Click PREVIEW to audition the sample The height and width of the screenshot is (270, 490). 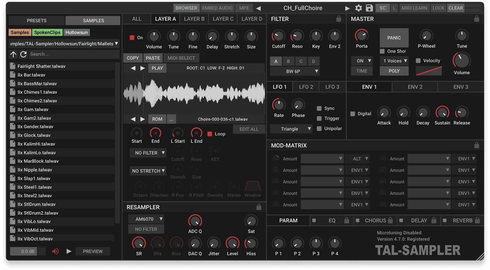pos(93,251)
